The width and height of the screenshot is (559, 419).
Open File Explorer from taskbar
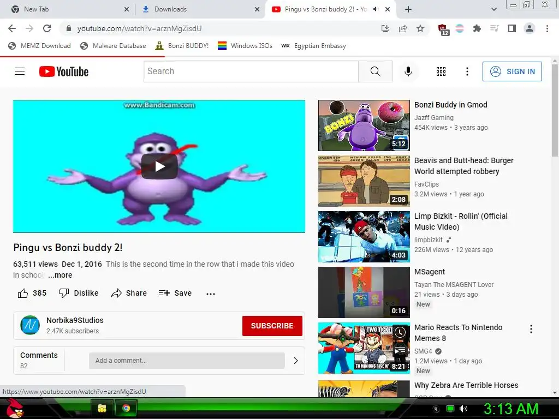102,408
